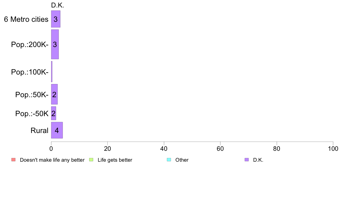The image size is (341, 211).
Task: Click 'Doesn't make life any better' legend text
Action: click(52, 160)
